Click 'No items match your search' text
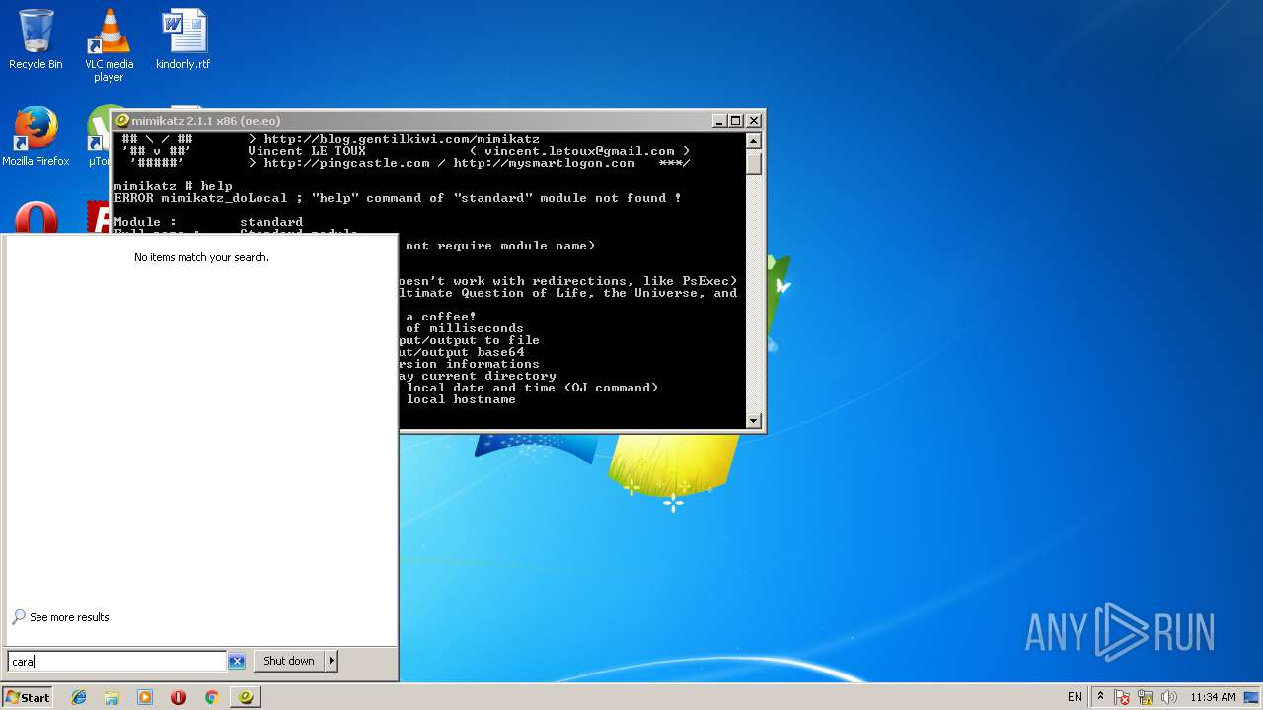1263x710 pixels. click(201, 257)
